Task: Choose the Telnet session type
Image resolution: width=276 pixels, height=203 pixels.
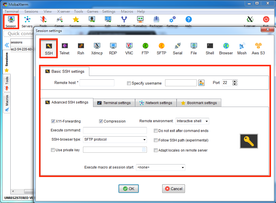Action: [65, 49]
